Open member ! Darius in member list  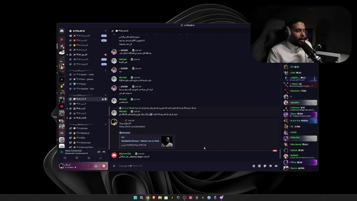[x=300, y=168]
